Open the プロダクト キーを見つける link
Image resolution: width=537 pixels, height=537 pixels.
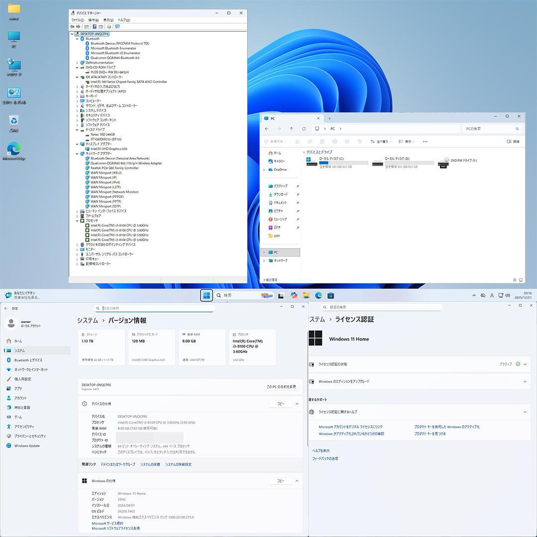coord(430,433)
